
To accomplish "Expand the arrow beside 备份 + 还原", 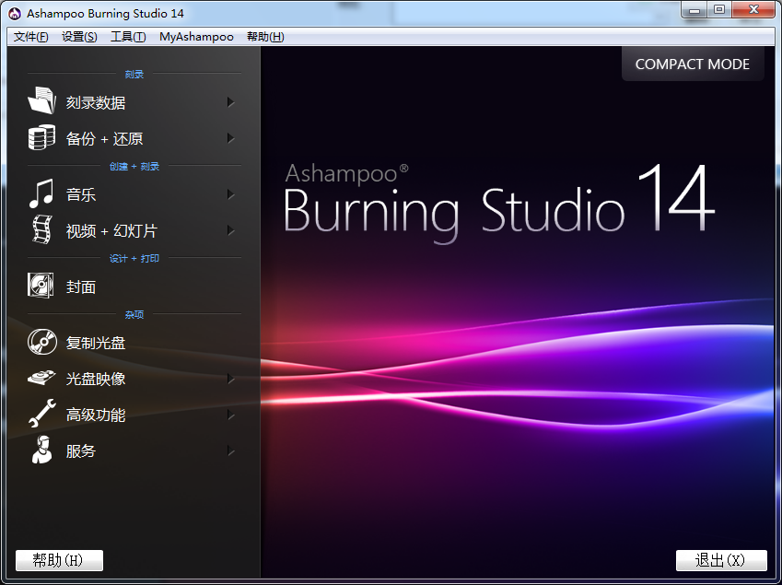I will 230,138.
